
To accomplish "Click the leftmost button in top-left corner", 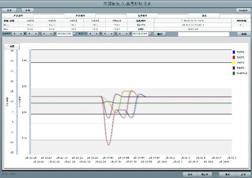I will point(9,10).
